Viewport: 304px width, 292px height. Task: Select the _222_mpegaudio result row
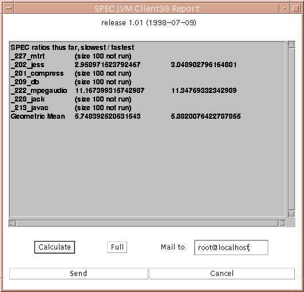124,91
